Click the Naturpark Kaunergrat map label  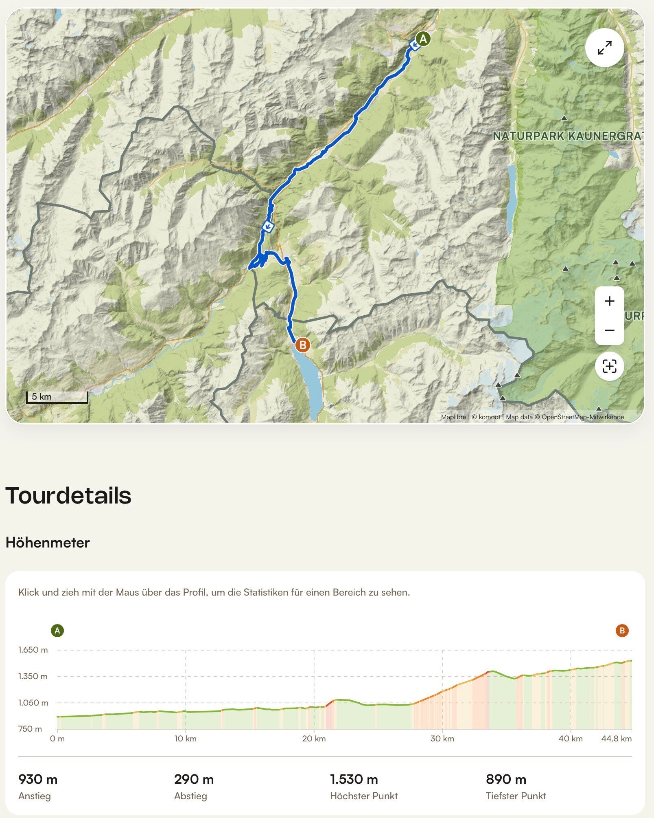[x=568, y=136]
